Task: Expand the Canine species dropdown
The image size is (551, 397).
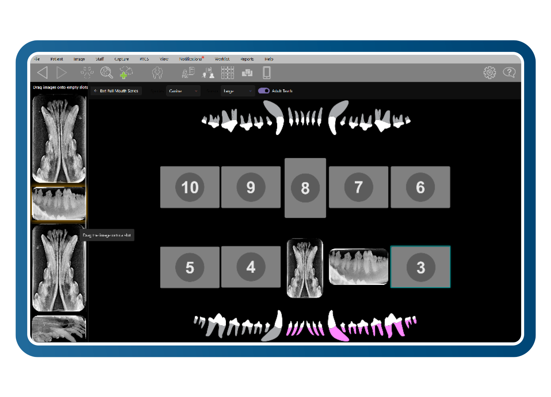Action: tap(183, 91)
